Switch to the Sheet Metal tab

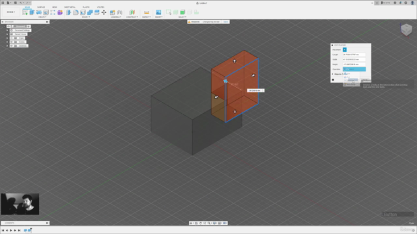(x=70, y=7)
